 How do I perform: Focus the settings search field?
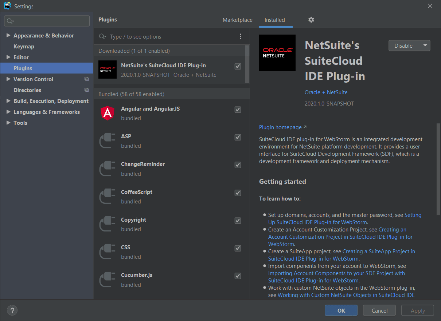click(47, 21)
